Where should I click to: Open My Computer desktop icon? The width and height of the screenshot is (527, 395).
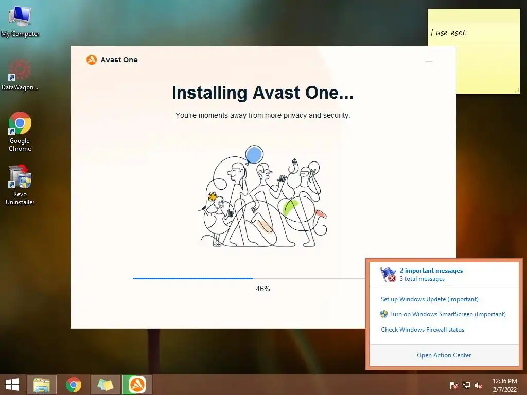(x=20, y=21)
